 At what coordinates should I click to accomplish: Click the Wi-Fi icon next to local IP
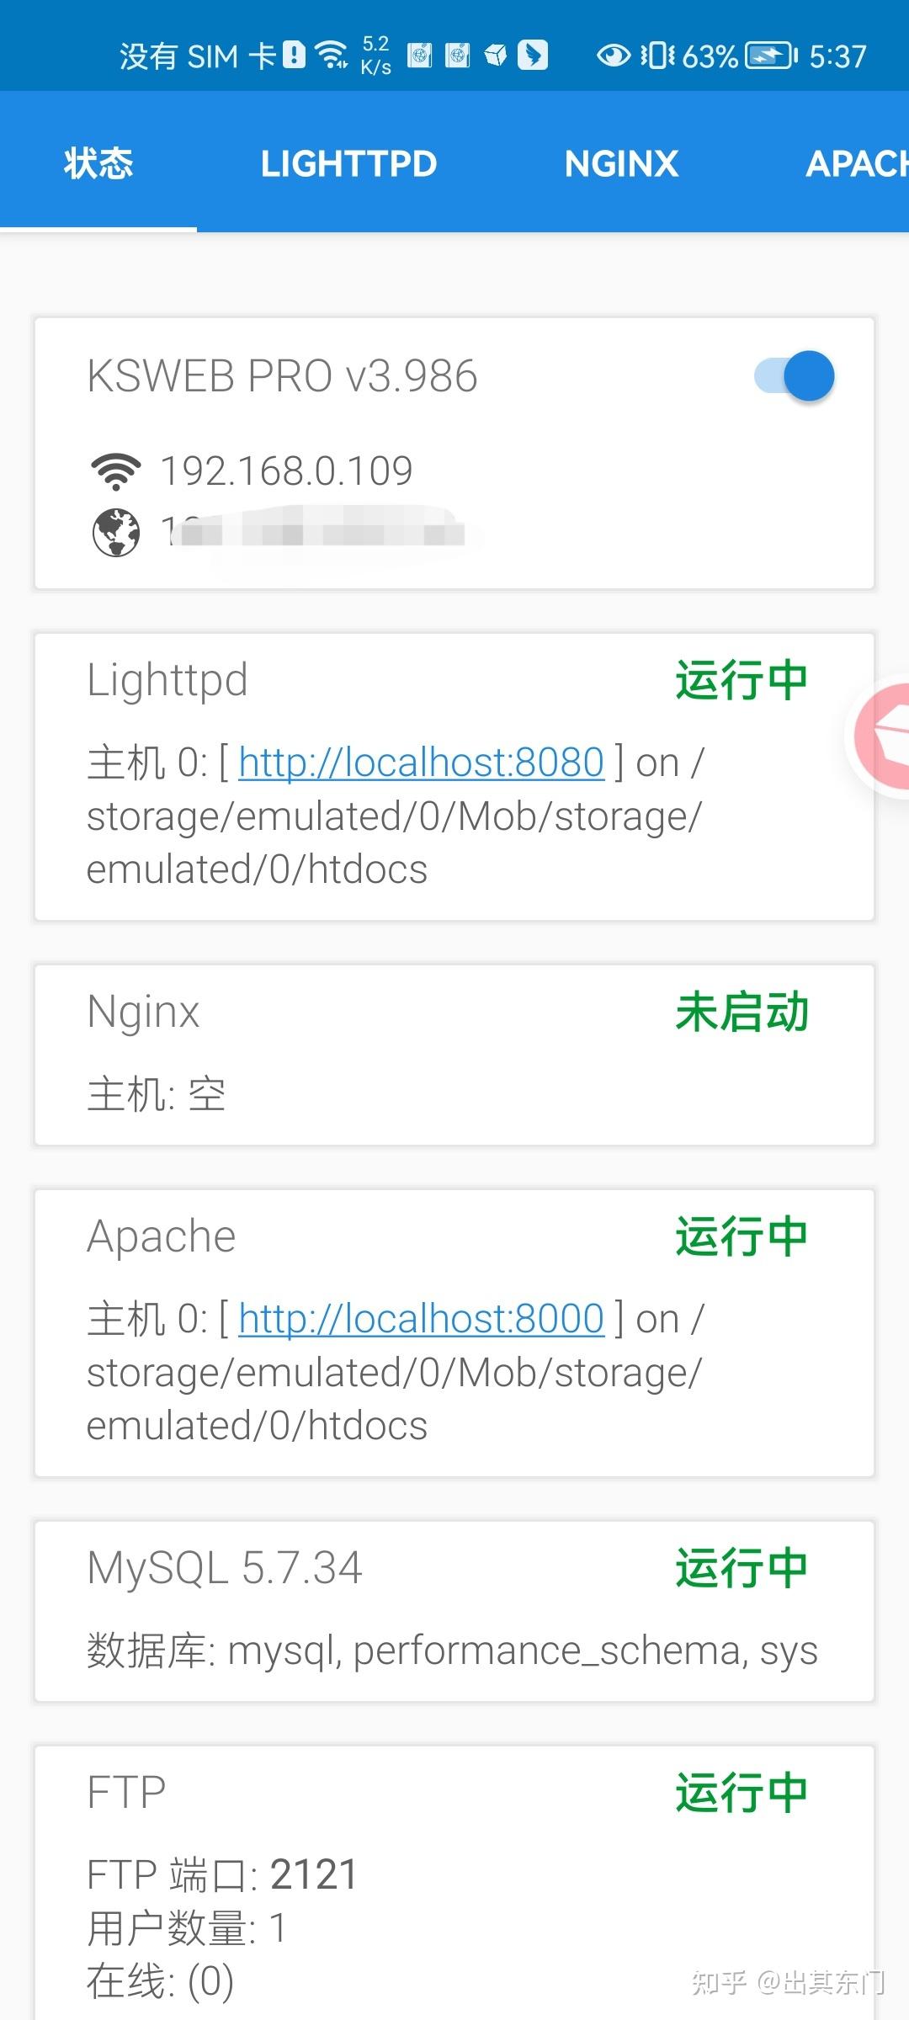pos(115,470)
